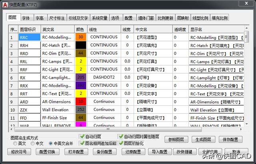Click the 透明度 column header

pyautogui.click(x=180, y=30)
